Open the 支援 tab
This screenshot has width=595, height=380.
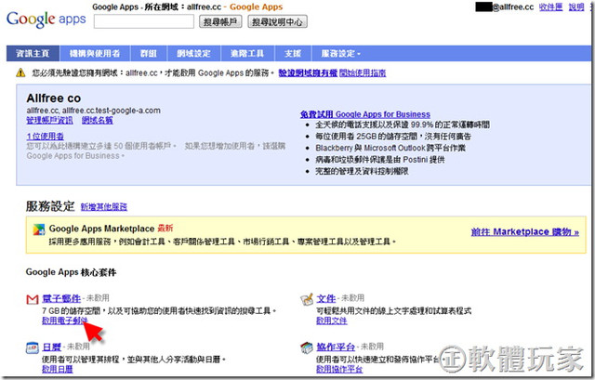(x=293, y=54)
